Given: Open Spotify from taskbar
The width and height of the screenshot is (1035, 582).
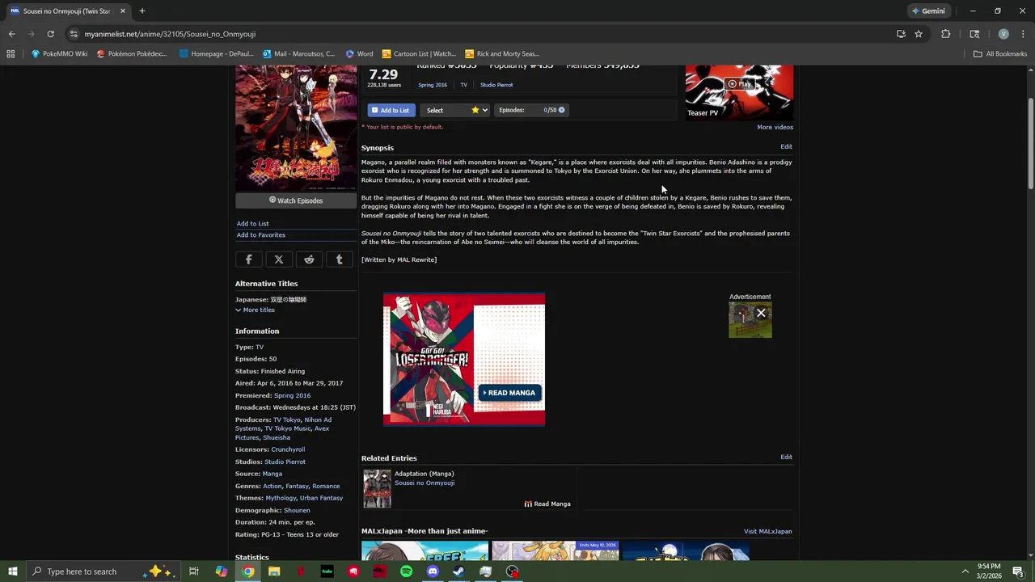Looking at the screenshot, I should tap(406, 571).
